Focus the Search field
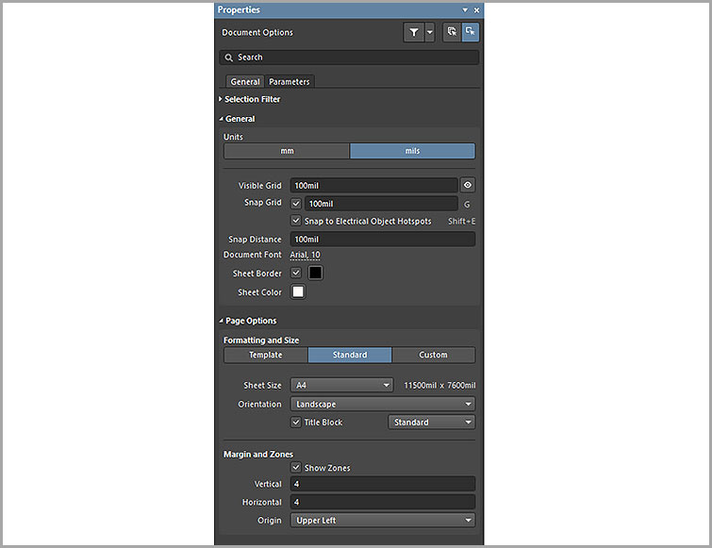 pos(349,58)
